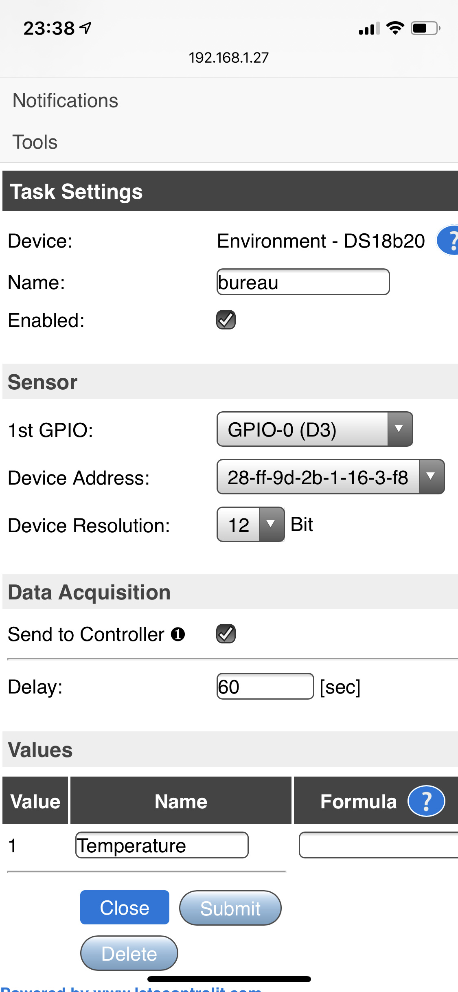Change the Device Resolution bit dropdown
Viewport: 458px width, 992px height.
(250, 525)
